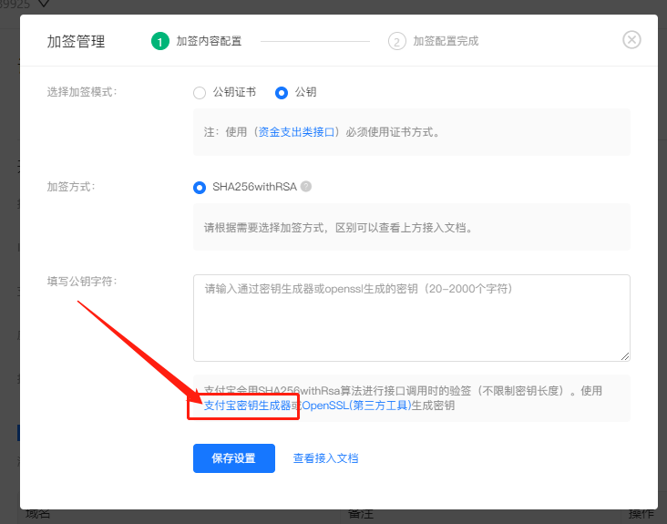Go to the 加签内容配置 step label
The image size is (667, 524).
pyautogui.click(x=209, y=41)
